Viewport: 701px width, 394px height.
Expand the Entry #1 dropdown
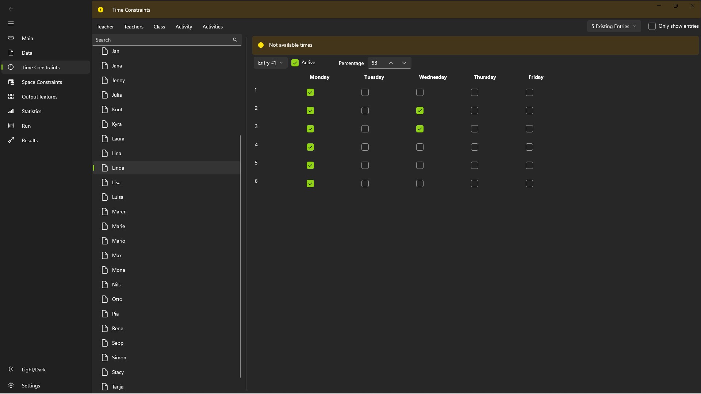tap(270, 63)
